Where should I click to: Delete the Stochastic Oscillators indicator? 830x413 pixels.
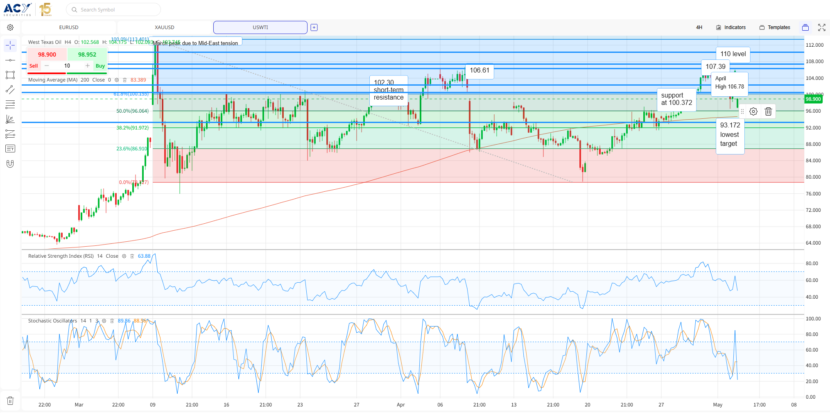[x=112, y=321]
